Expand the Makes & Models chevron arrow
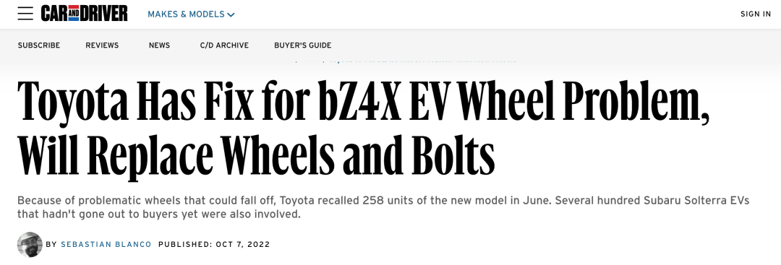The height and width of the screenshot is (265, 781). [231, 15]
